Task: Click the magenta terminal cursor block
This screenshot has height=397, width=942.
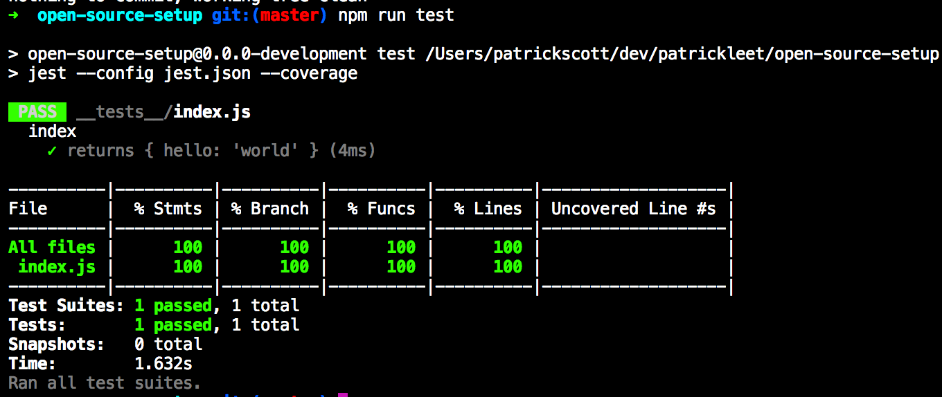Action: click(x=342, y=394)
